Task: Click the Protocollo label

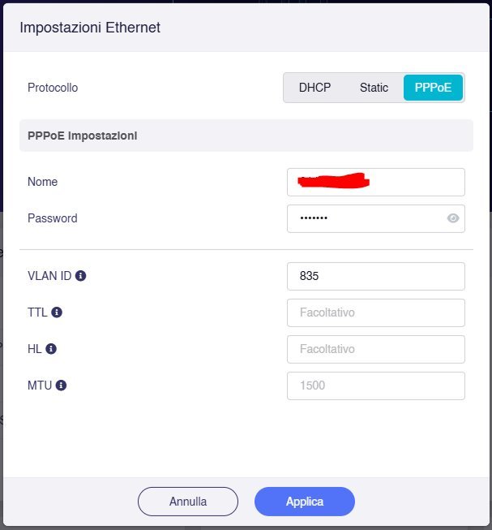Action: tap(53, 88)
